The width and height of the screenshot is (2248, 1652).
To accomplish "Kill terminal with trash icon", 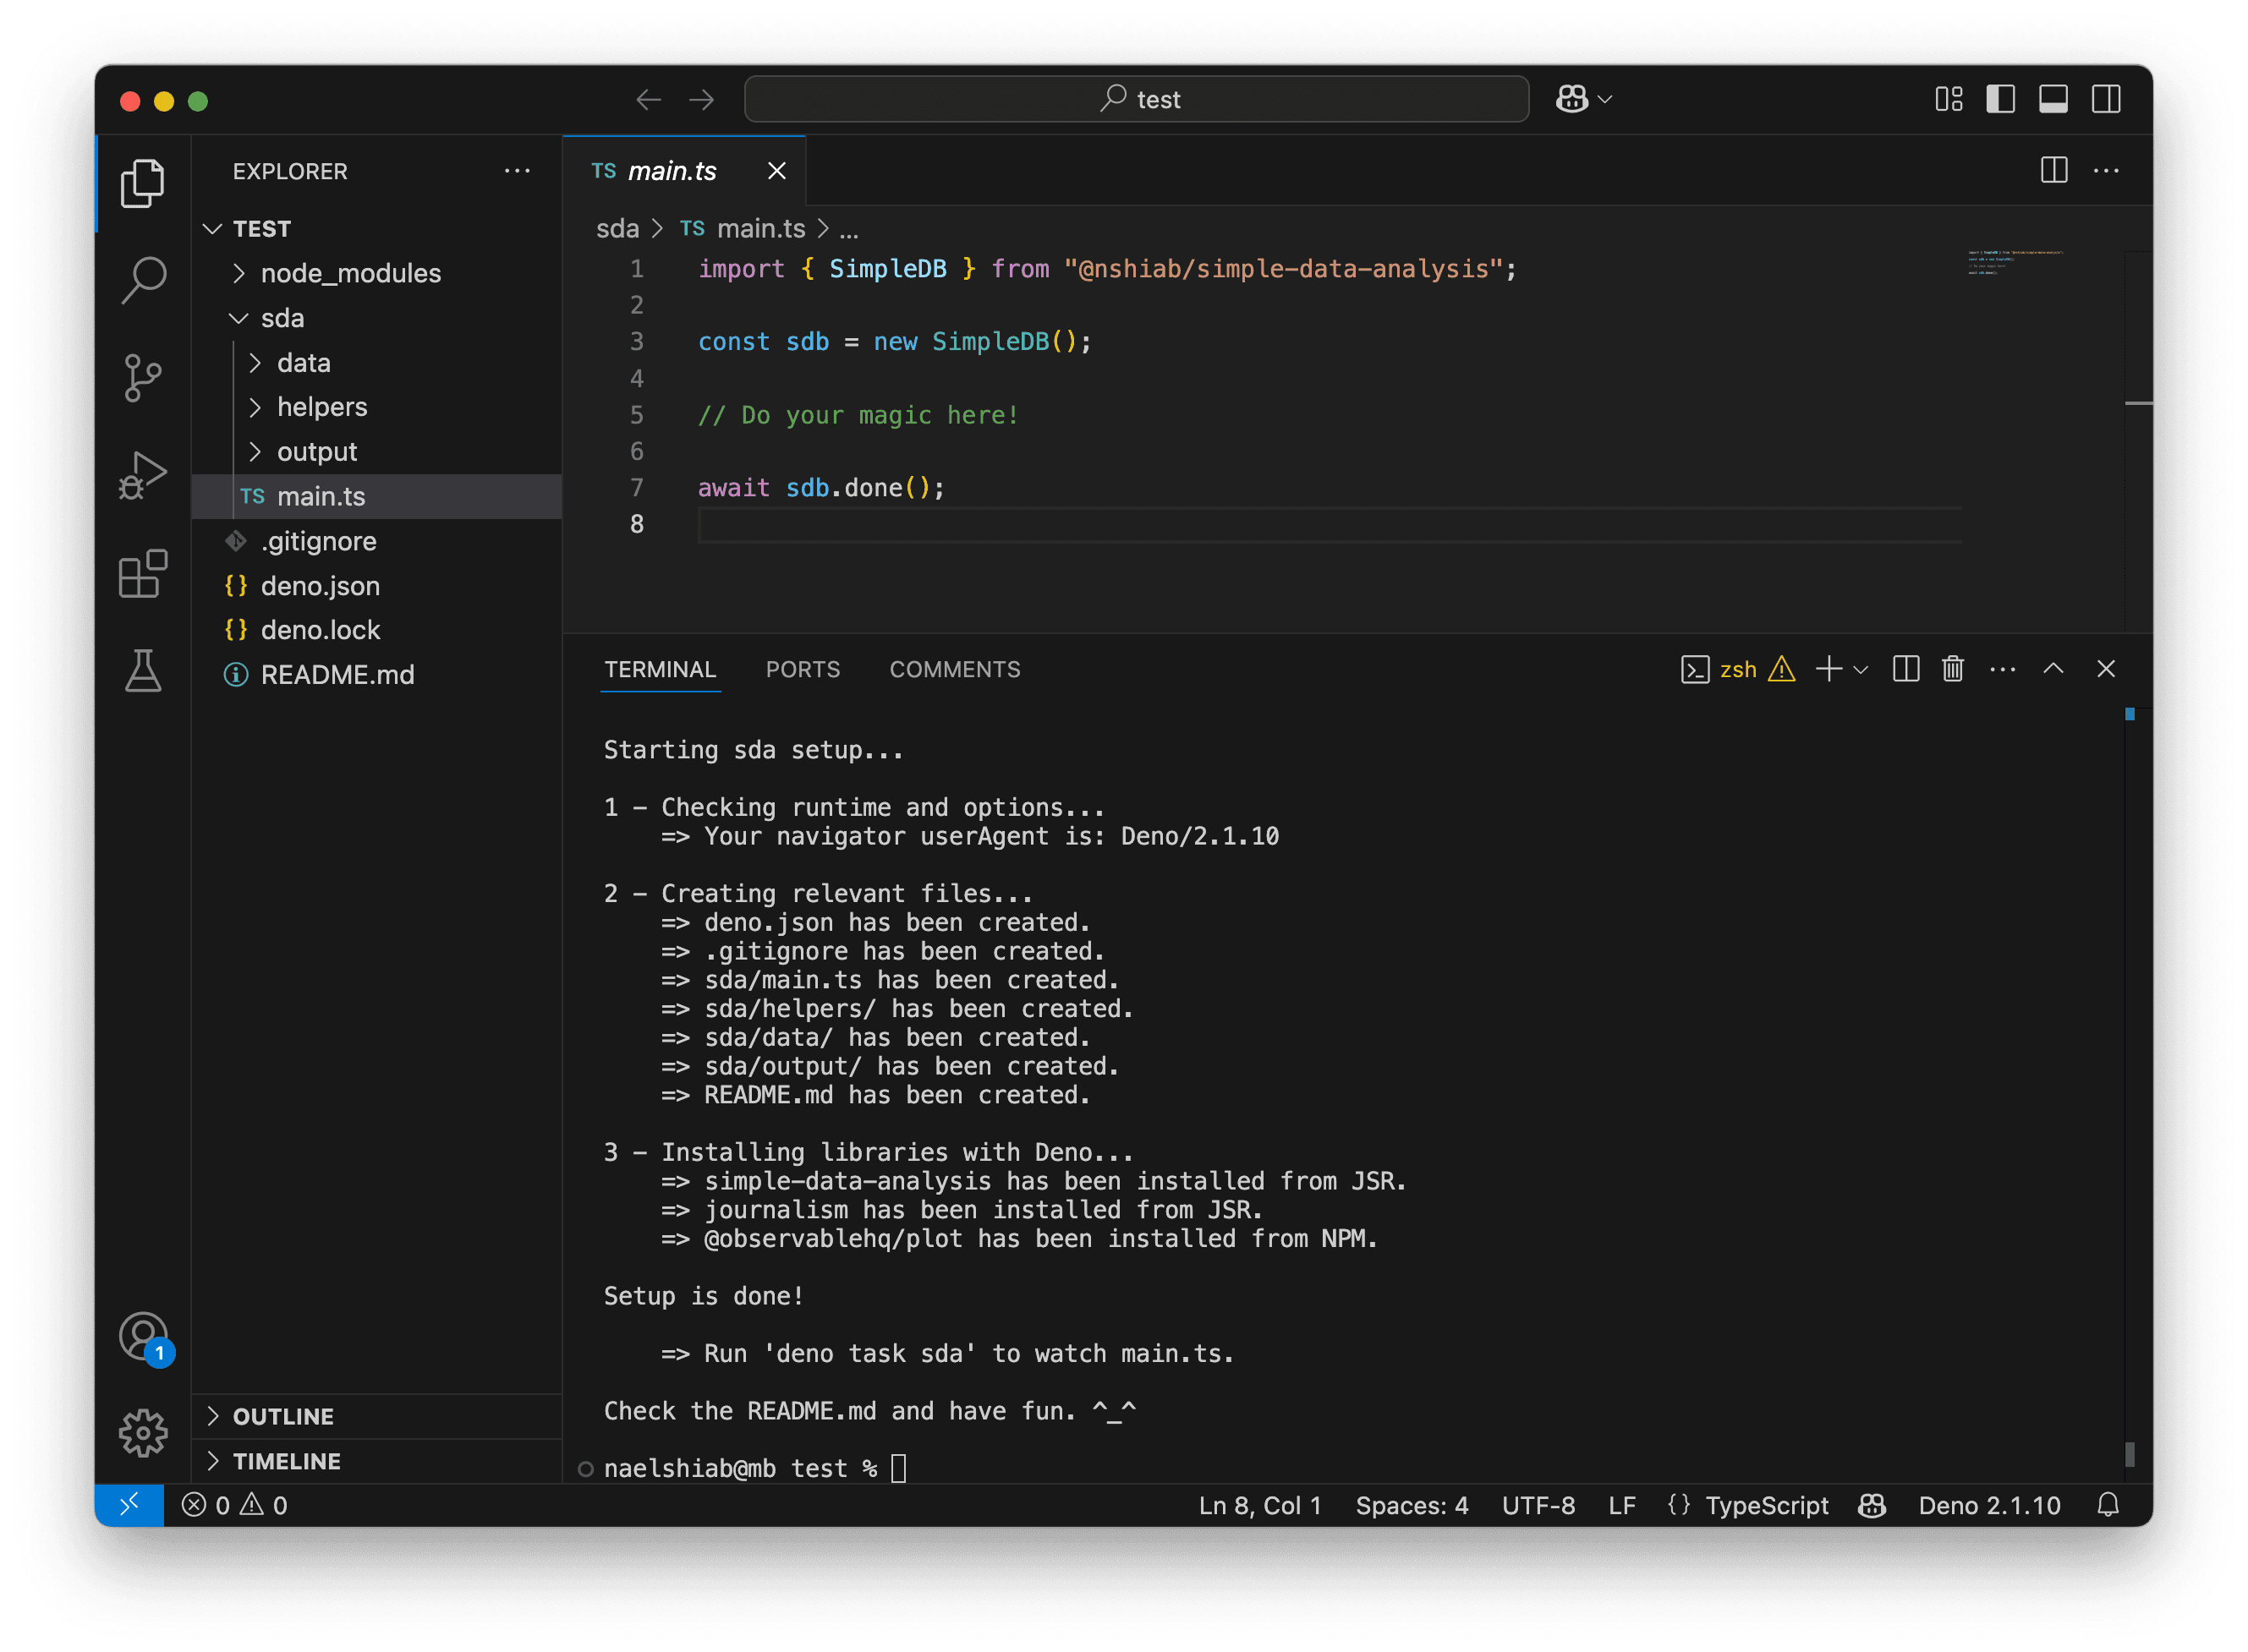I will (1953, 669).
